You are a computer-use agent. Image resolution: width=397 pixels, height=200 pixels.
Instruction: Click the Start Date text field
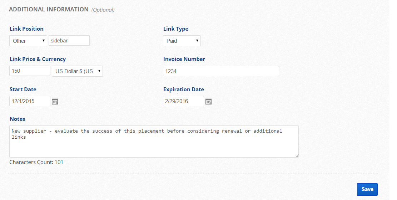point(30,101)
